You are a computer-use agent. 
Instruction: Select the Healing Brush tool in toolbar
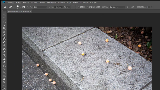[4, 38]
